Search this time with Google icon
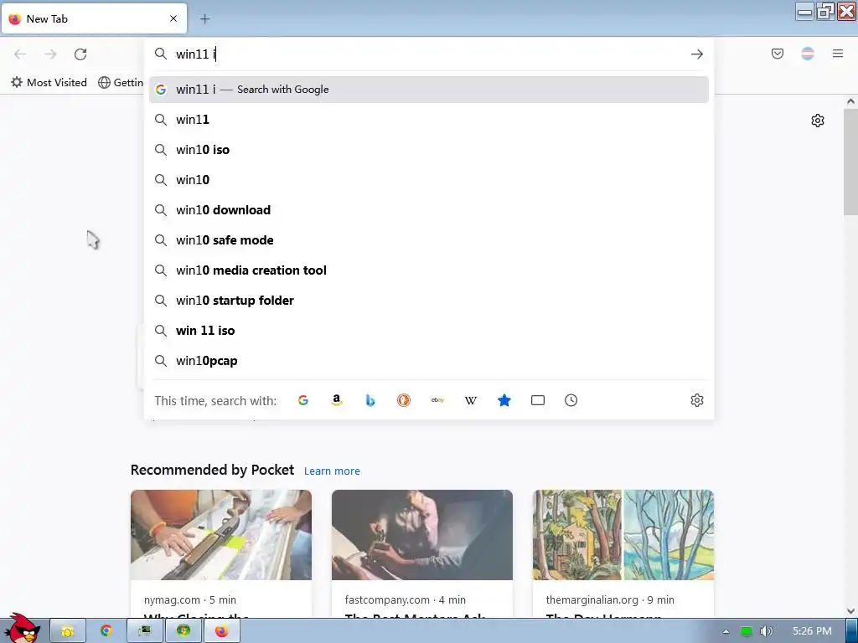 pyautogui.click(x=303, y=400)
